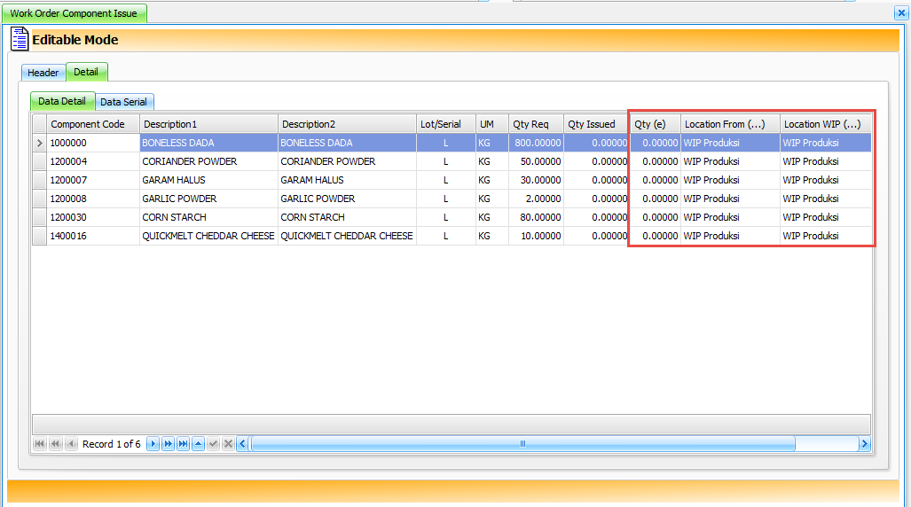The height and width of the screenshot is (507, 911).
Task: Click the Qty (e) column header
Action: (656, 124)
